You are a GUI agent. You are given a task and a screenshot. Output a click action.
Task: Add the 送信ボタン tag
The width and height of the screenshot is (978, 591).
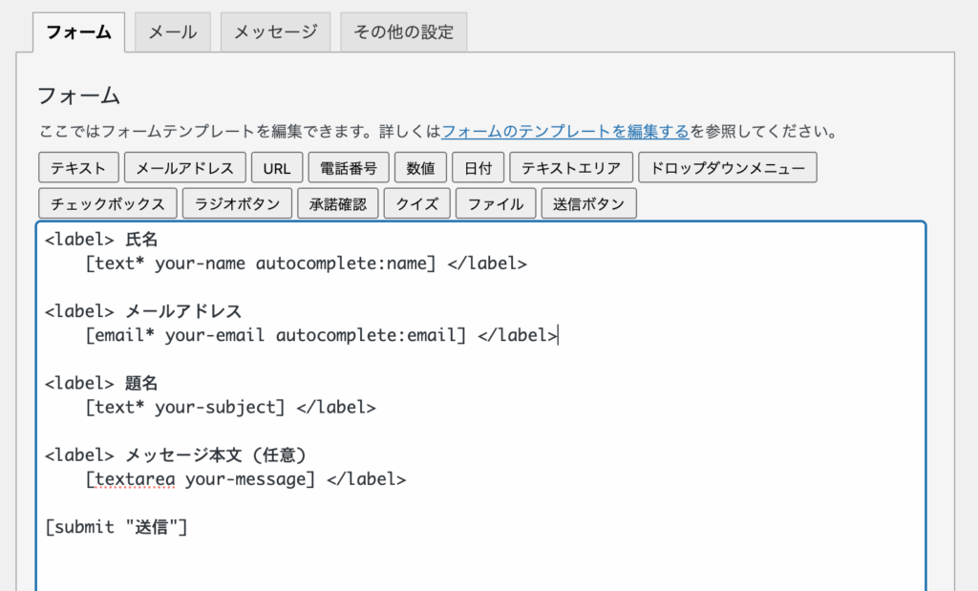pos(589,203)
